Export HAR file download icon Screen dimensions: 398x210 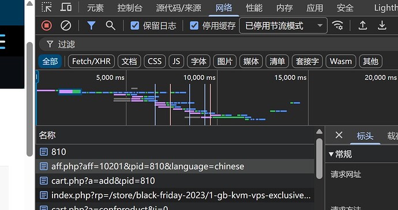click(x=382, y=25)
